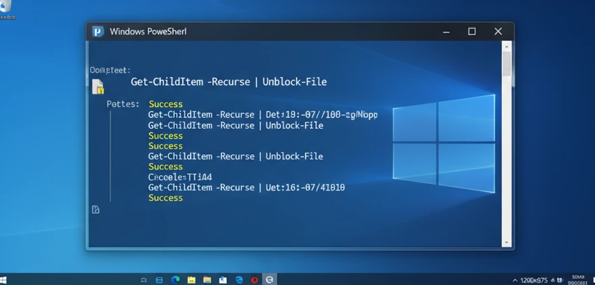Open Task View from the taskbar

159,280
